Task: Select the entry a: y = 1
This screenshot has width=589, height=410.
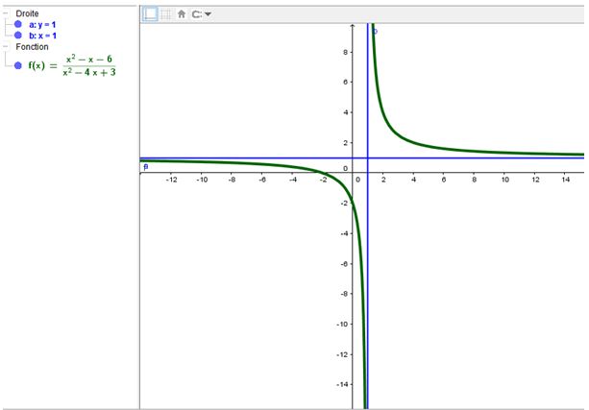Action: pyautogui.click(x=42, y=24)
